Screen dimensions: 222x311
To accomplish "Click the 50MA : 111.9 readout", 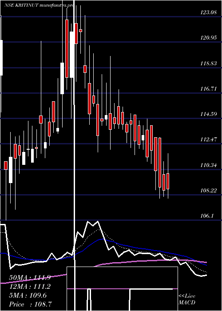I will (x=30, y=278).
